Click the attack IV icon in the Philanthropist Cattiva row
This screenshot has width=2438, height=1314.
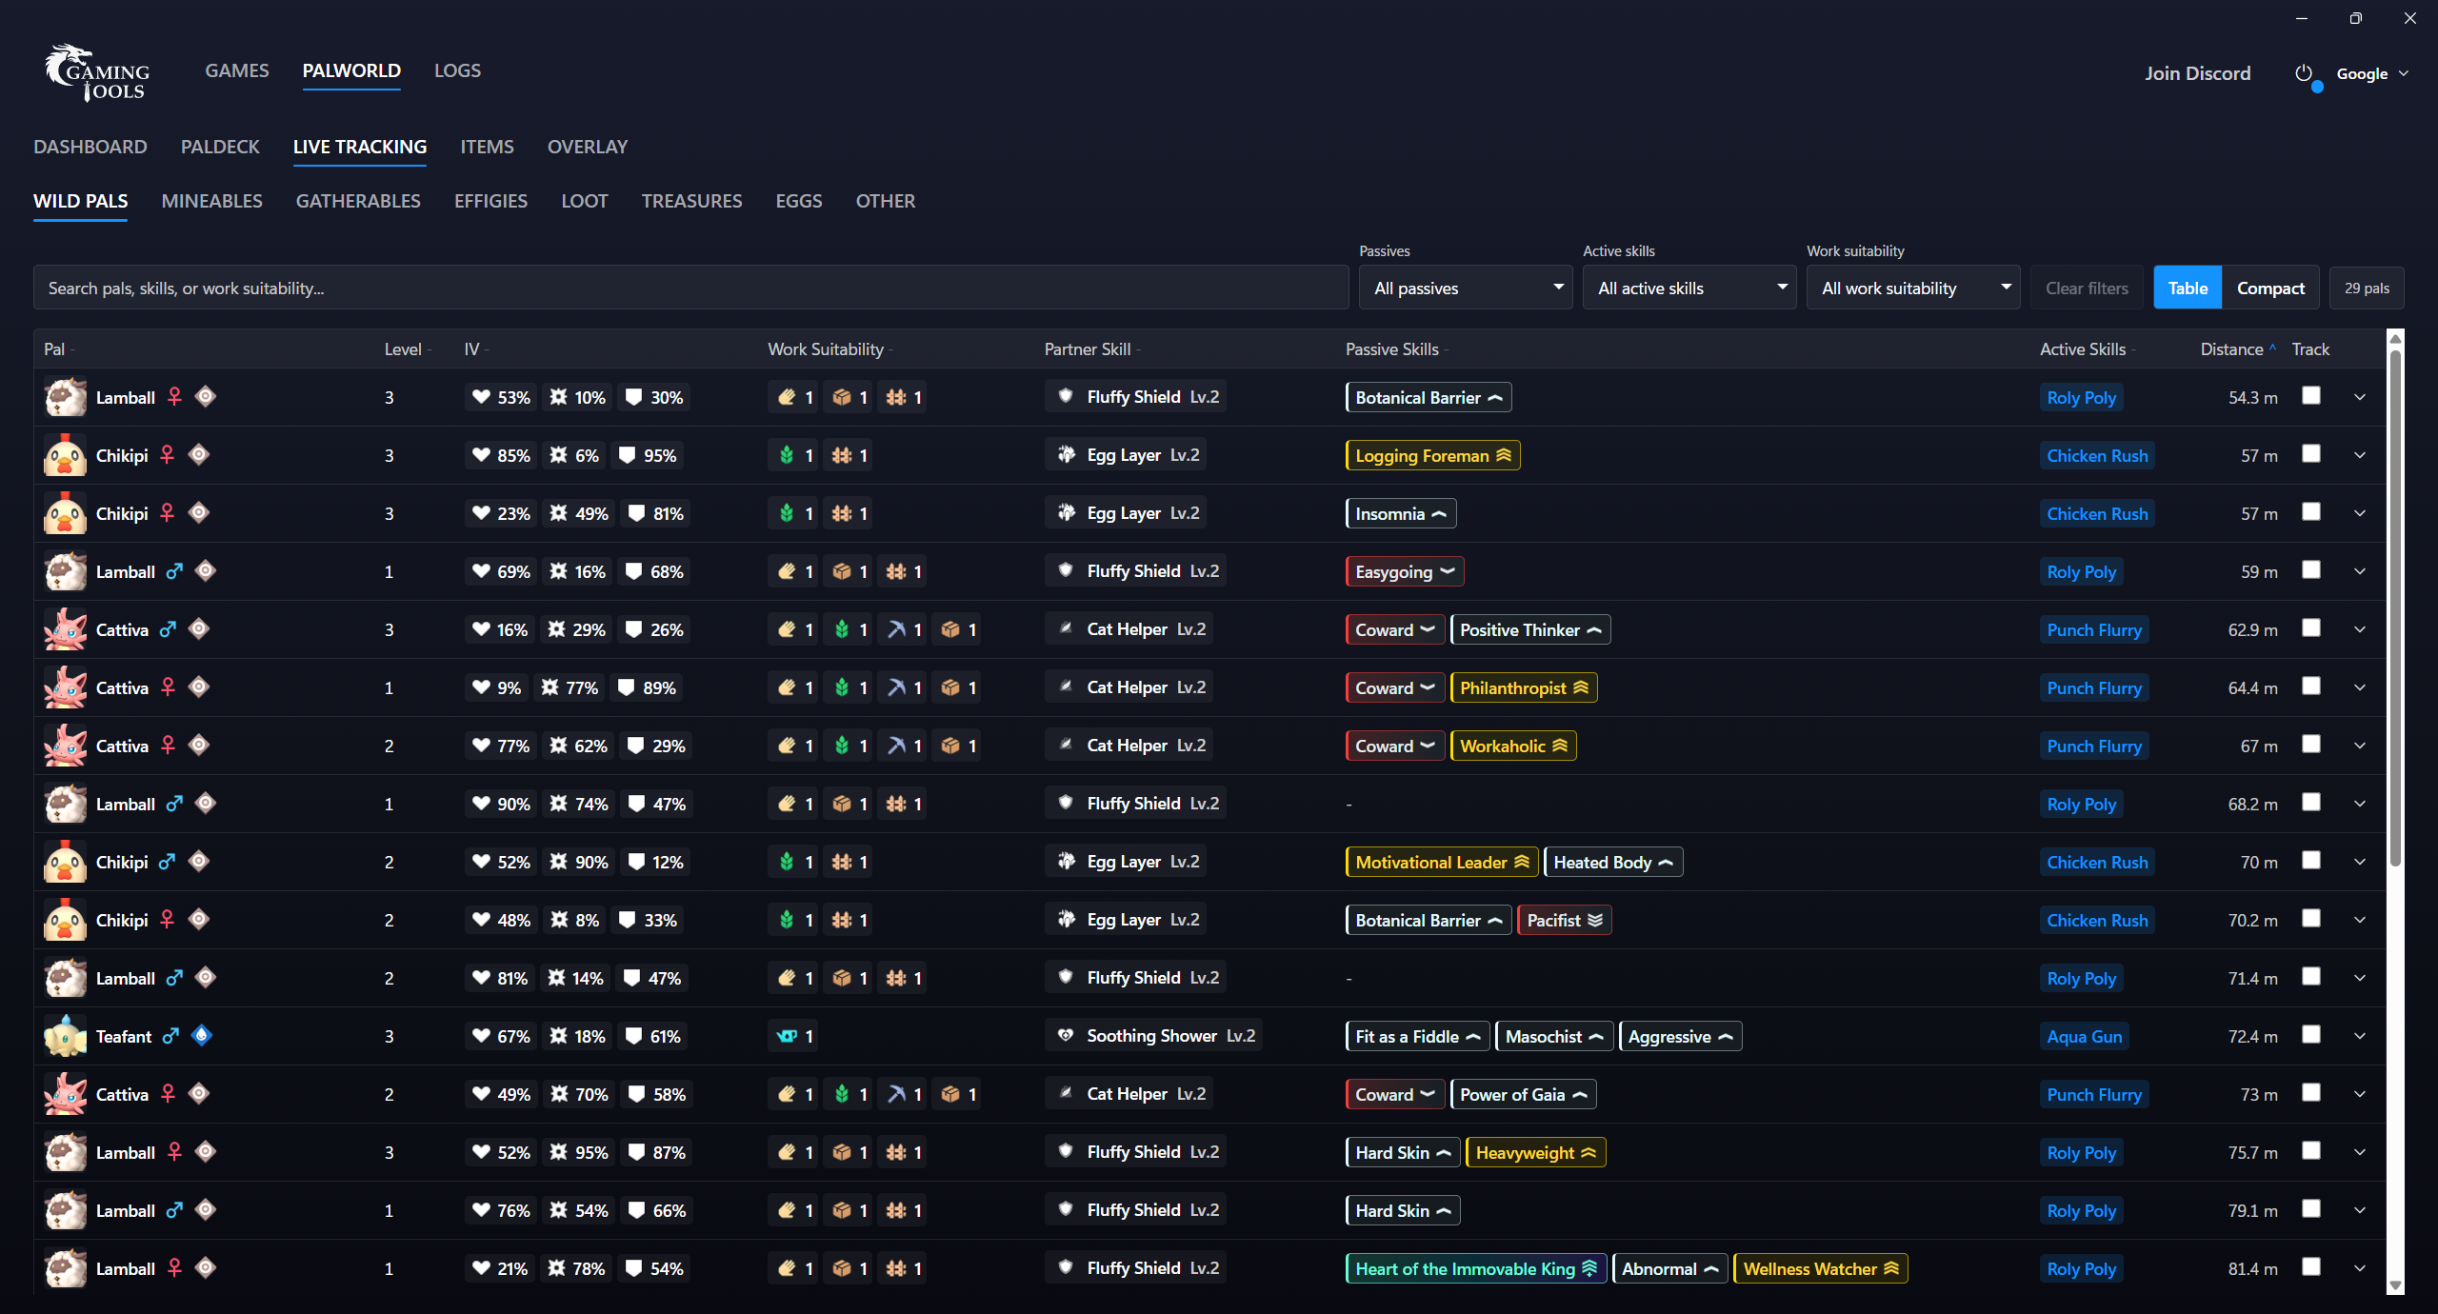[550, 687]
